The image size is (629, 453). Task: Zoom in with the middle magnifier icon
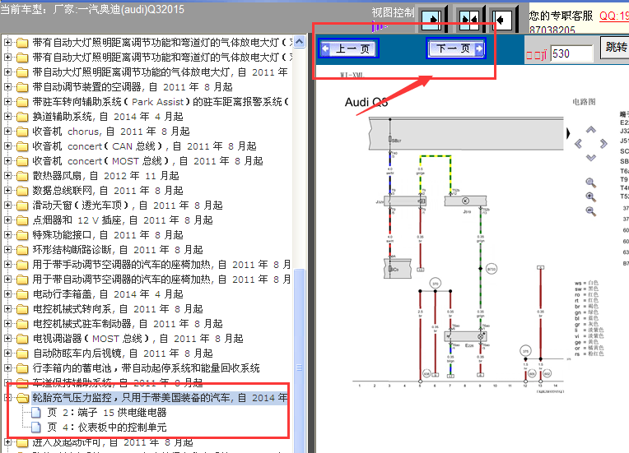(590, 196)
